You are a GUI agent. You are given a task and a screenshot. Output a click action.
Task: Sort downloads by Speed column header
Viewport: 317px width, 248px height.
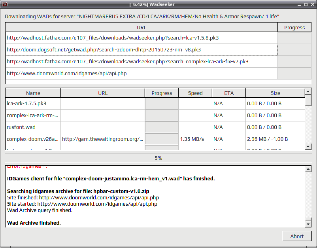click(195, 93)
